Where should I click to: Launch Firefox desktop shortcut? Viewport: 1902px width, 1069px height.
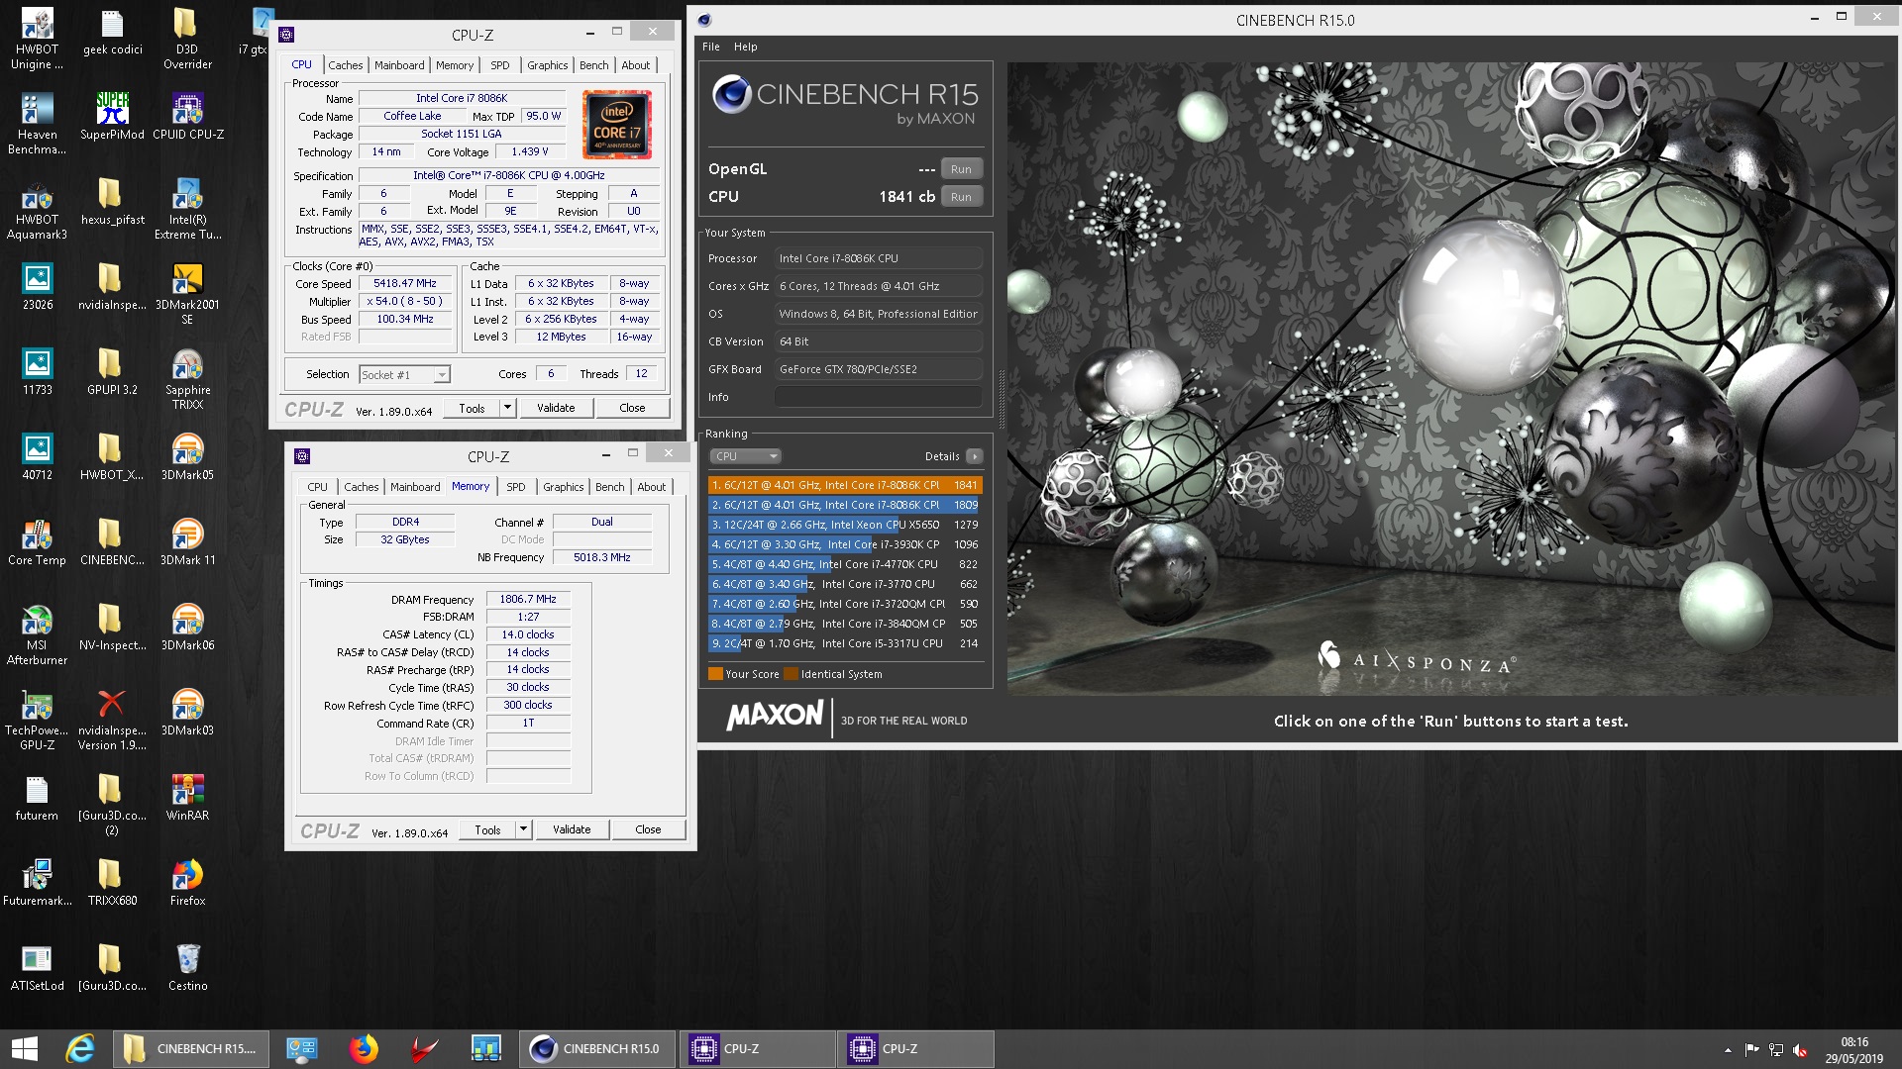point(187,883)
